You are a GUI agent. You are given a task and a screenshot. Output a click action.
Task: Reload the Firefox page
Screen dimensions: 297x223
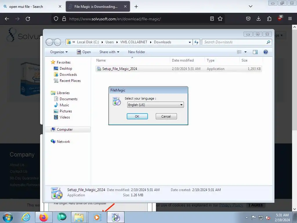click(x=28, y=19)
